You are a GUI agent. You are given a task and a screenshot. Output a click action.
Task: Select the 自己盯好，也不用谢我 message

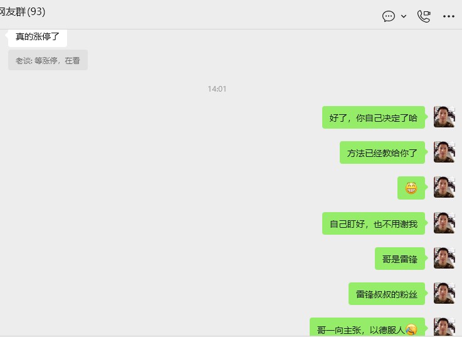point(374,223)
